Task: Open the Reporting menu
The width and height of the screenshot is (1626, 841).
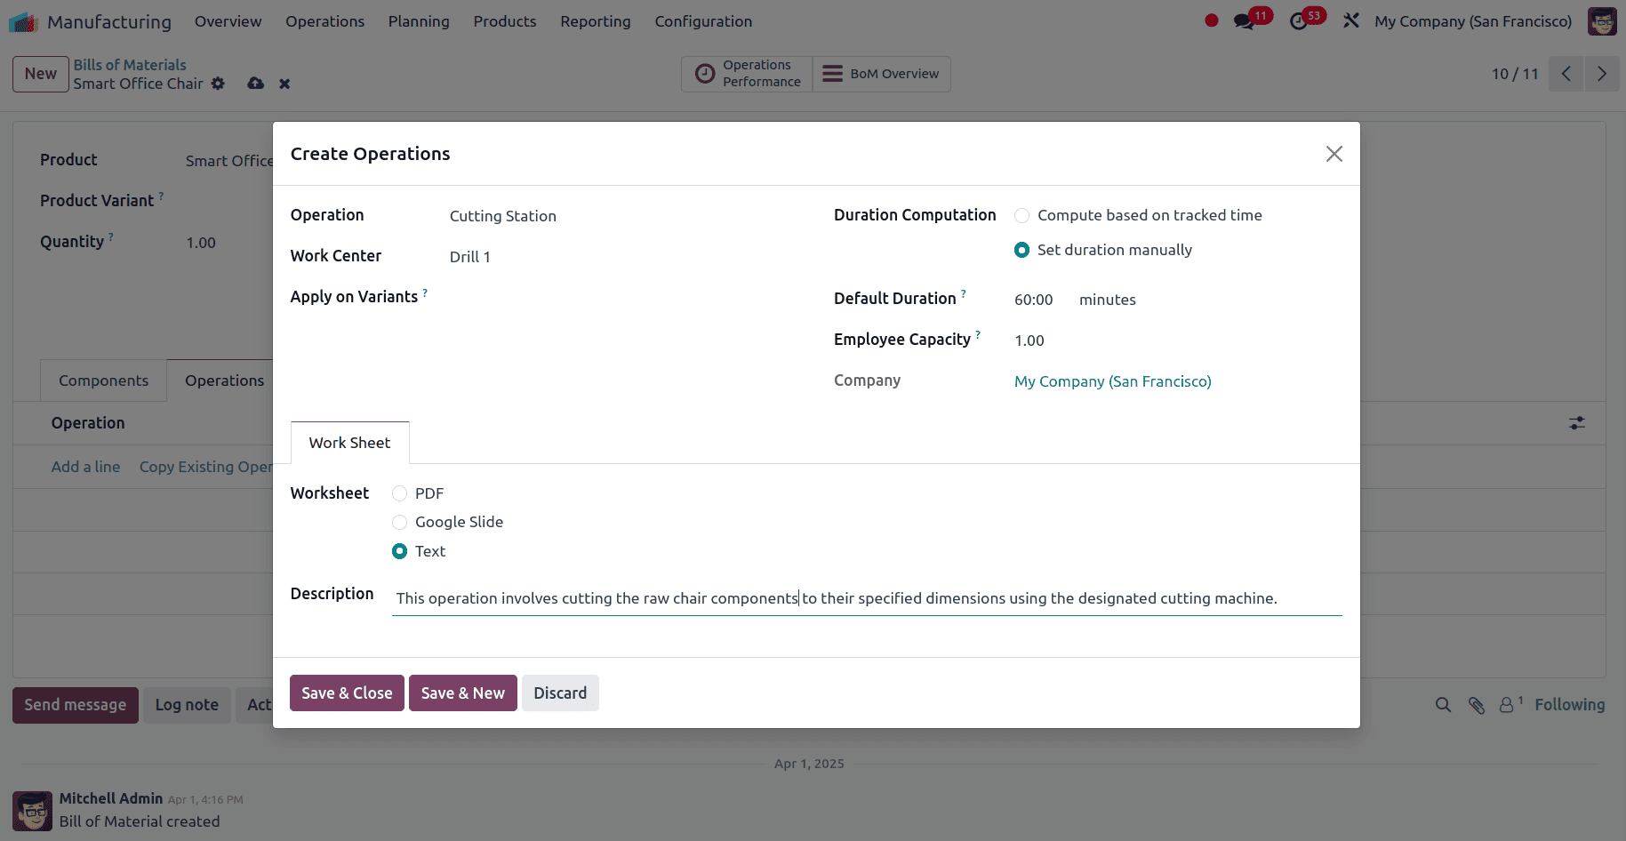Action: [x=595, y=21]
